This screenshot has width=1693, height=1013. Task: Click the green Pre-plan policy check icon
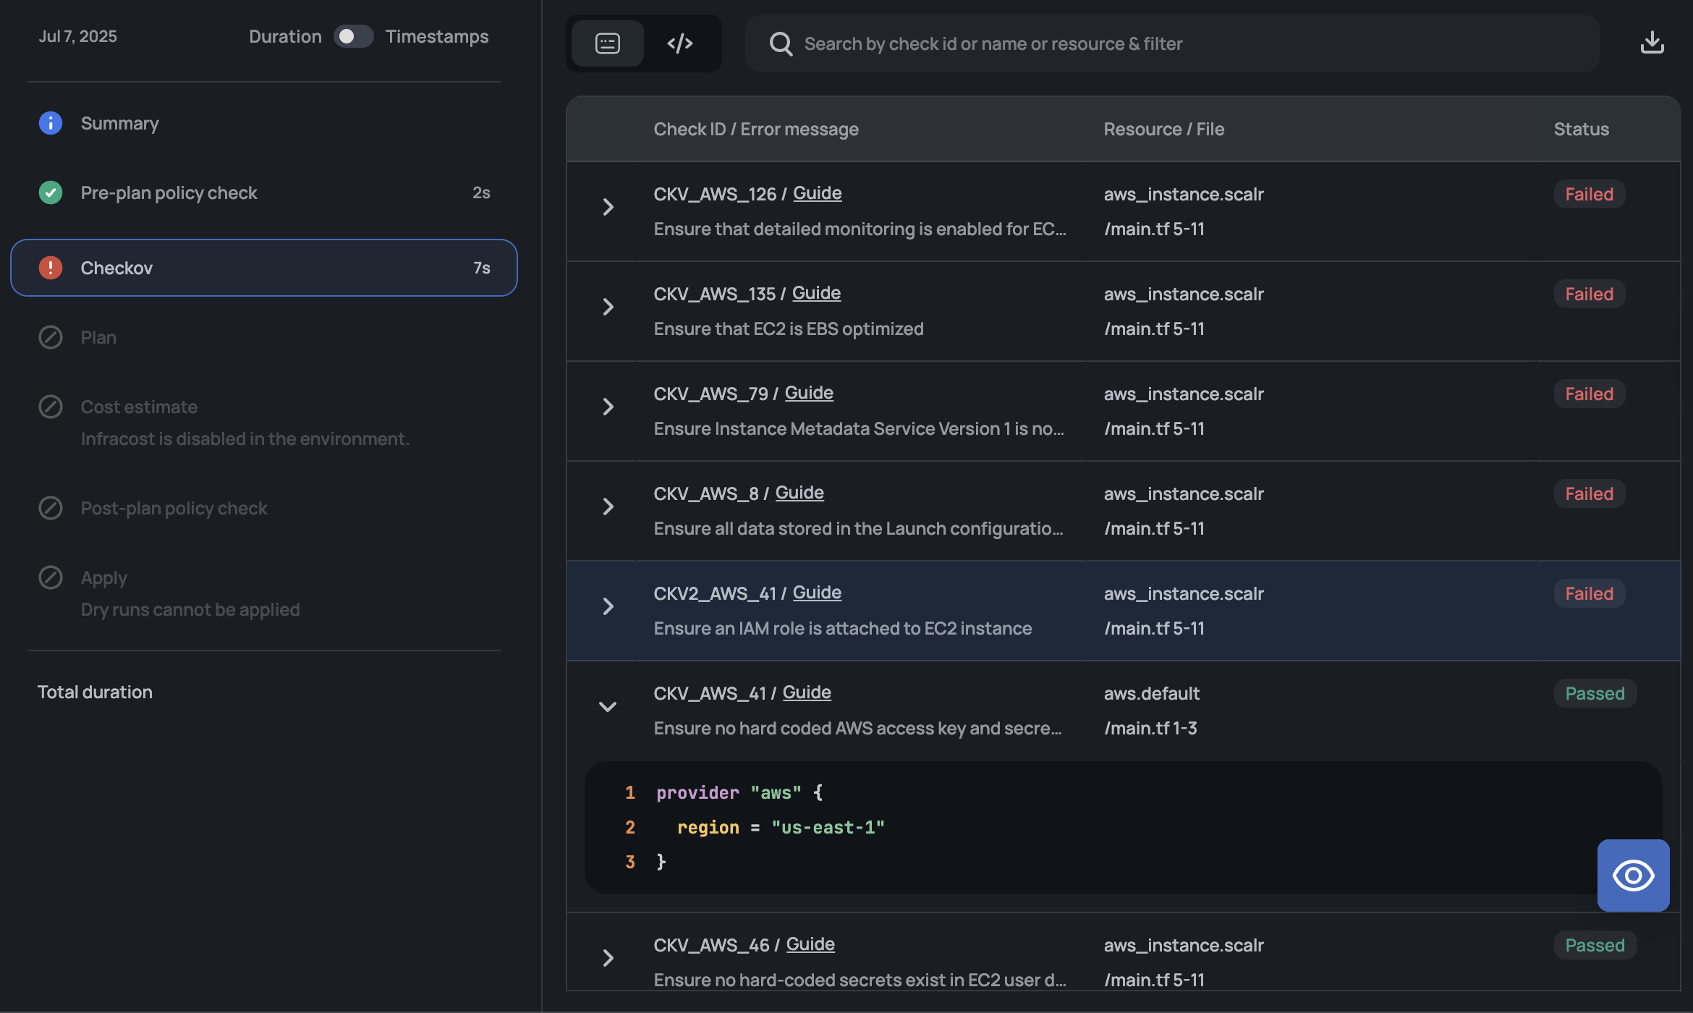[51, 192]
